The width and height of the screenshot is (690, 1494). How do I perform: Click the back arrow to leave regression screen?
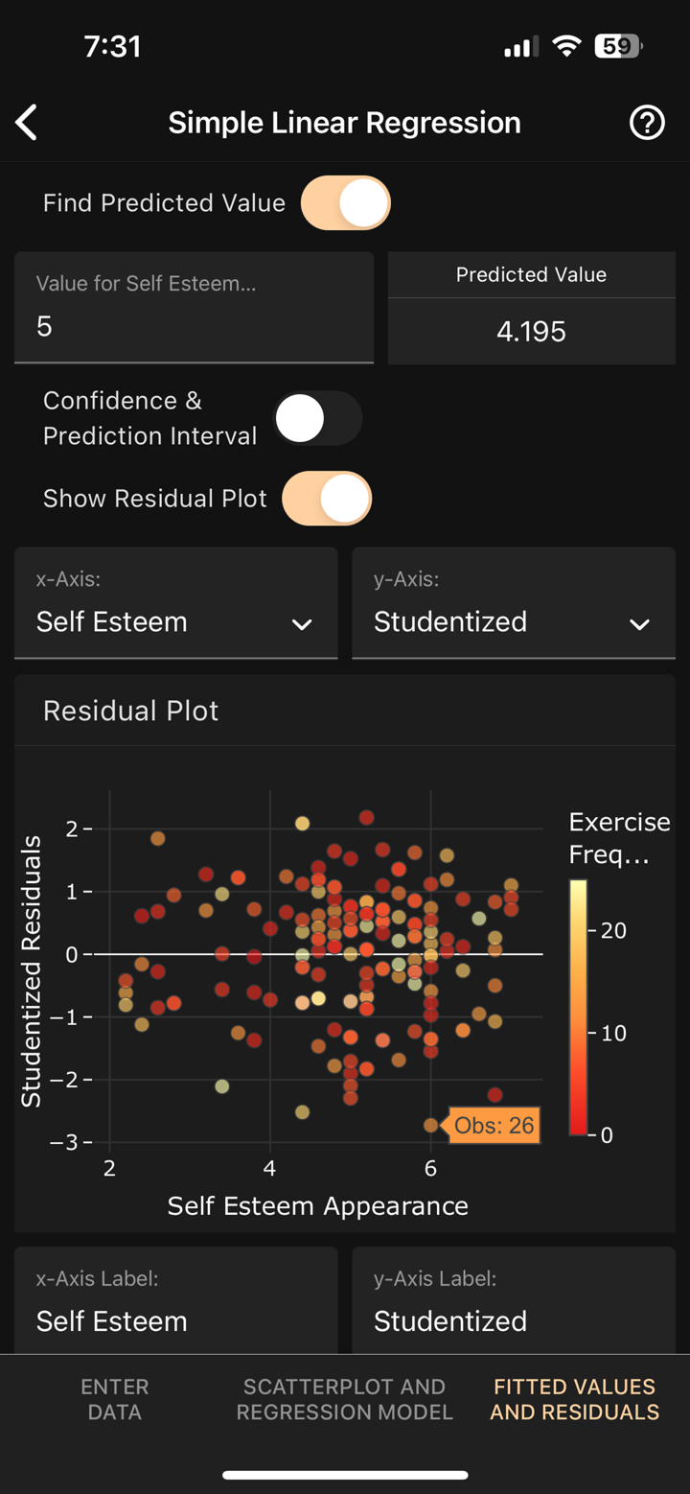(x=26, y=122)
